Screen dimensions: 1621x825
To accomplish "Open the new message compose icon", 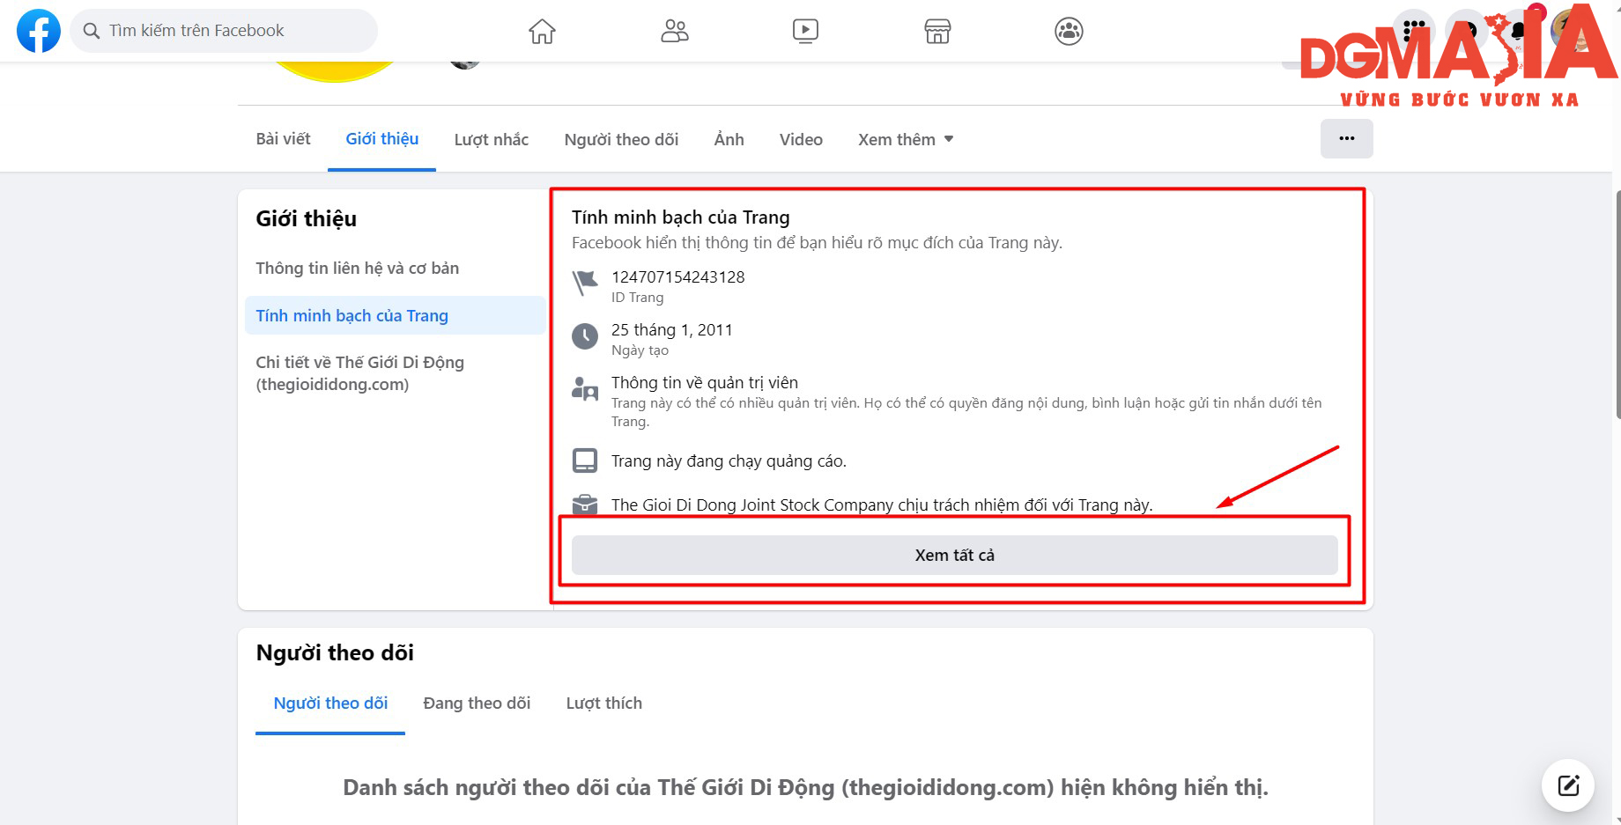I will (x=1568, y=785).
